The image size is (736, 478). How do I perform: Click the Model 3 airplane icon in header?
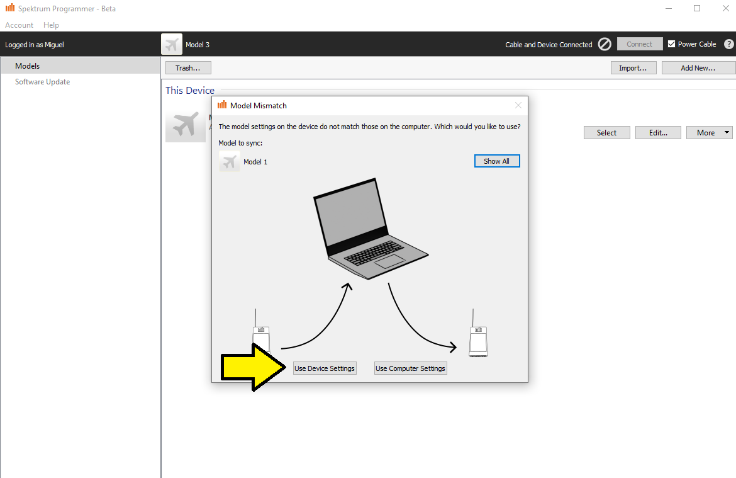click(172, 44)
